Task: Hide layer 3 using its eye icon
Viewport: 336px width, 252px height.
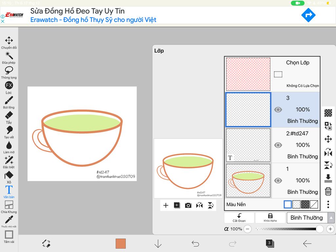Action: coord(278,110)
